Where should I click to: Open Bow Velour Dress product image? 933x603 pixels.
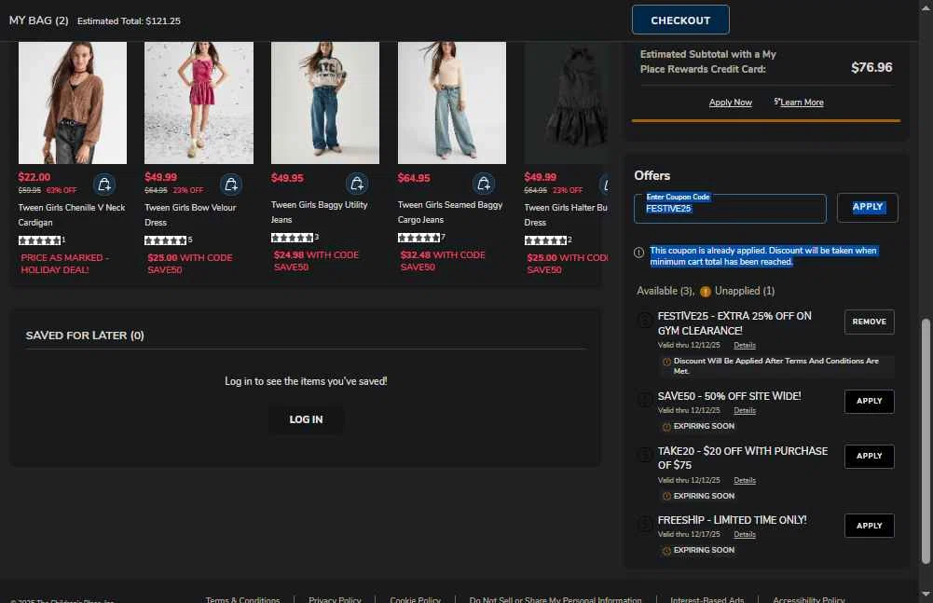[x=199, y=103]
